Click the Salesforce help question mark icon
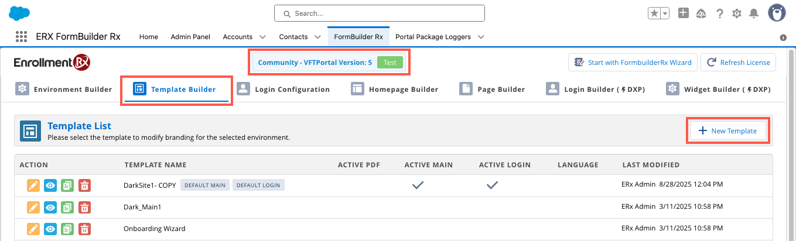Viewport: 796px width, 241px height. pyautogui.click(x=719, y=13)
